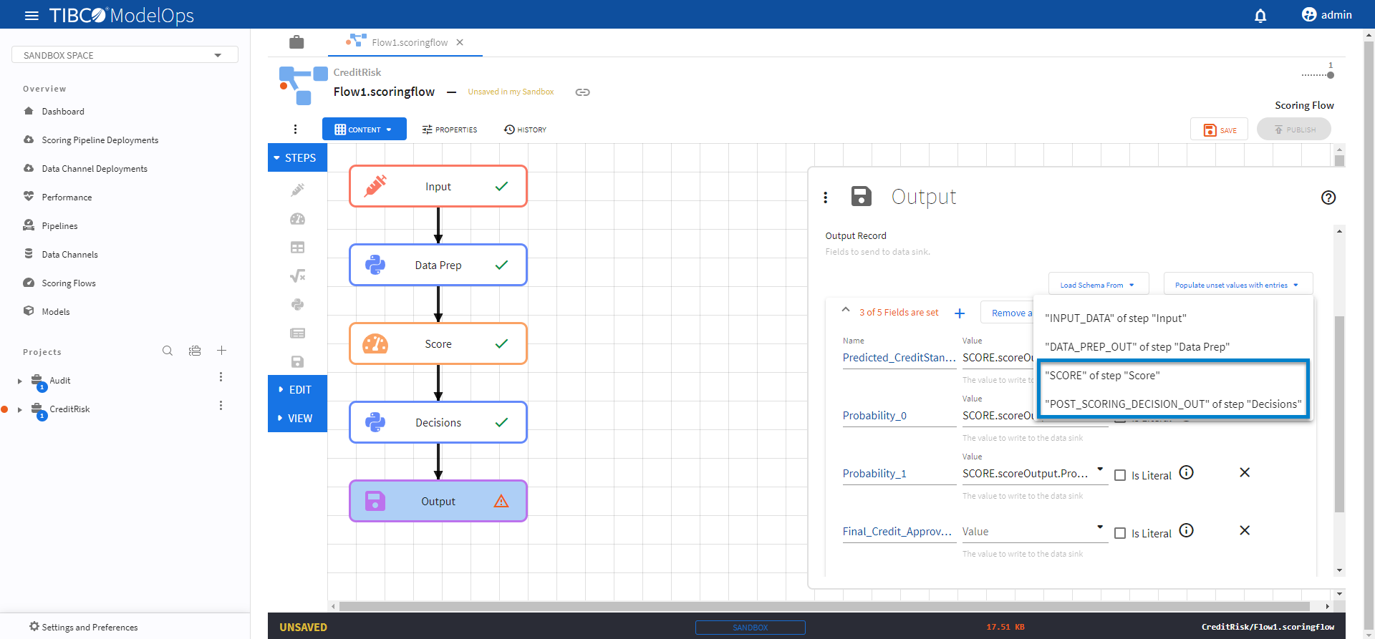1375x639 pixels.
Task: Click the Publish button
Action: point(1294,130)
